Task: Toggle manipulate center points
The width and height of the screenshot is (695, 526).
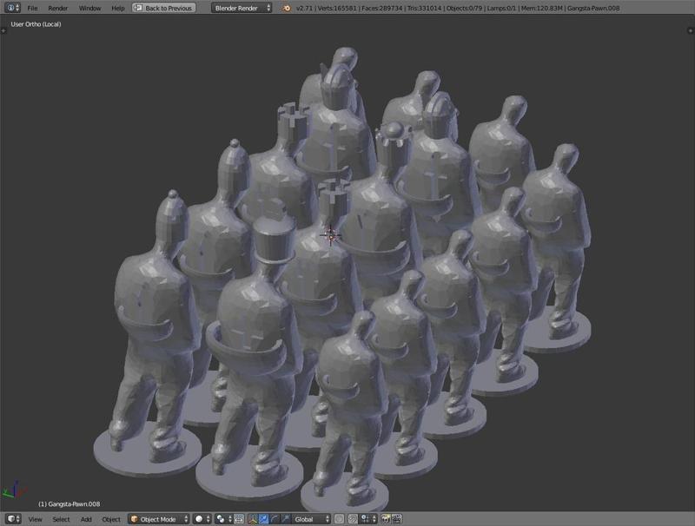Action: click(x=239, y=519)
